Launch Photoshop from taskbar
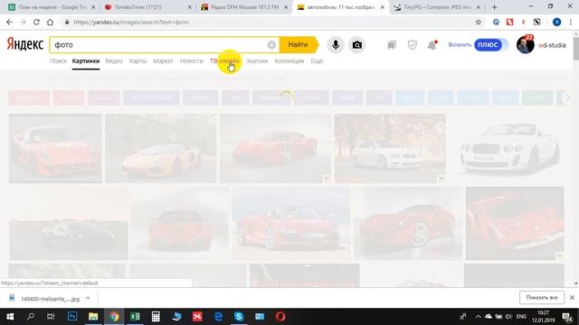Image resolution: width=579 pixels, height=325 pixels. [72, 316]
